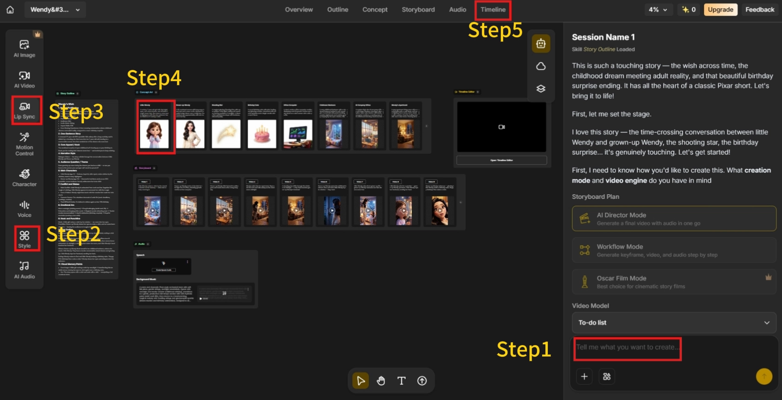Select Workflow Mode option
Image resolution: width=782 pixels, height=400 pixels.
click(674, 251)
